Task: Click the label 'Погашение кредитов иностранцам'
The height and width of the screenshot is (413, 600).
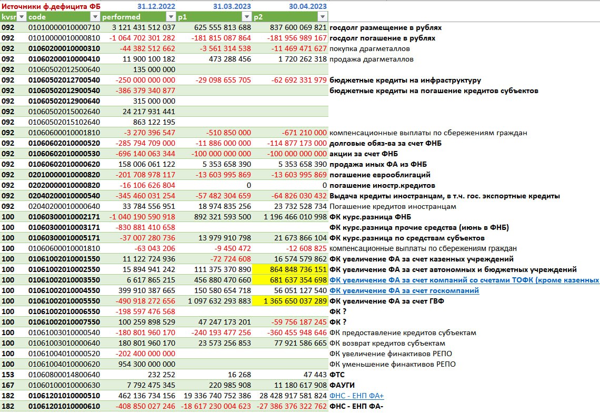Action: point(393,206)
